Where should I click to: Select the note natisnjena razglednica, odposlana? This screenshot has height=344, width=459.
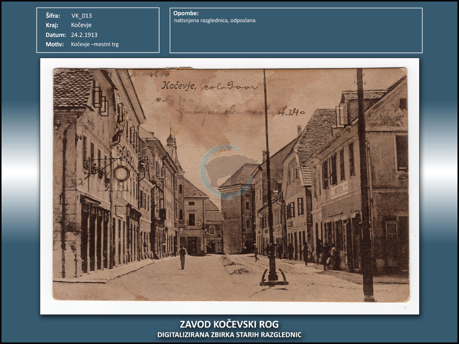click(215, 20)
